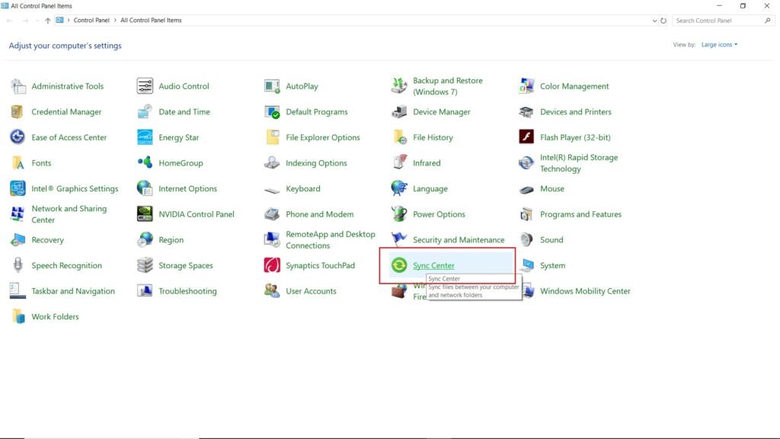Select the Control Panel breadcrumb
The image size is (780, 439).
91,21
